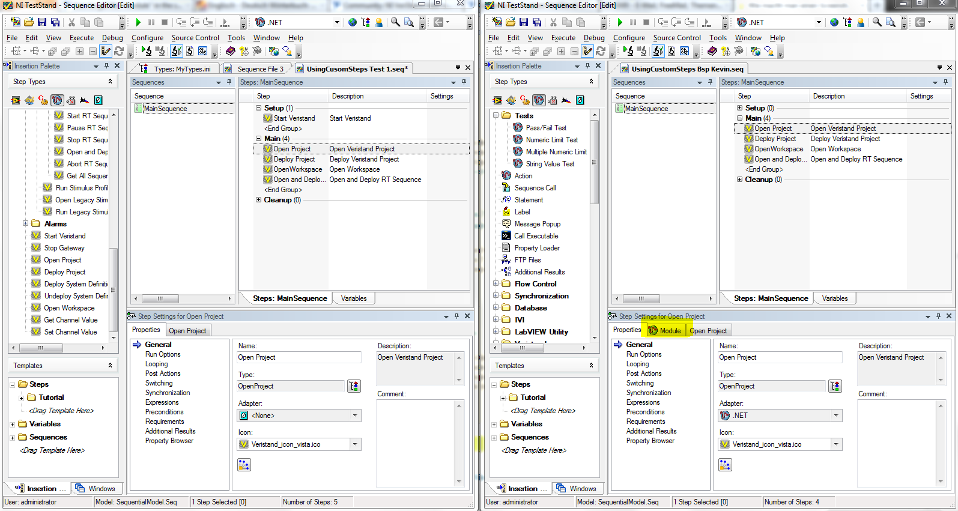958x511 pixels.
Task: Select CVI adapter icon in left Insertion Palette
Action: 29,100
